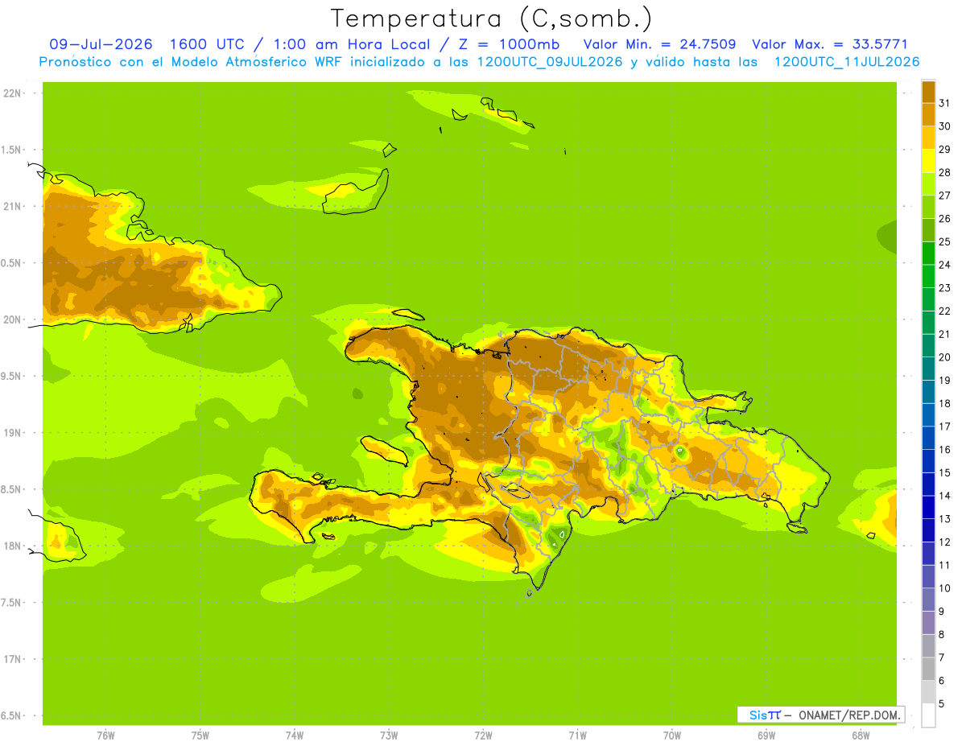Click the "76W" longitude axis label

(x=105, y=736)
